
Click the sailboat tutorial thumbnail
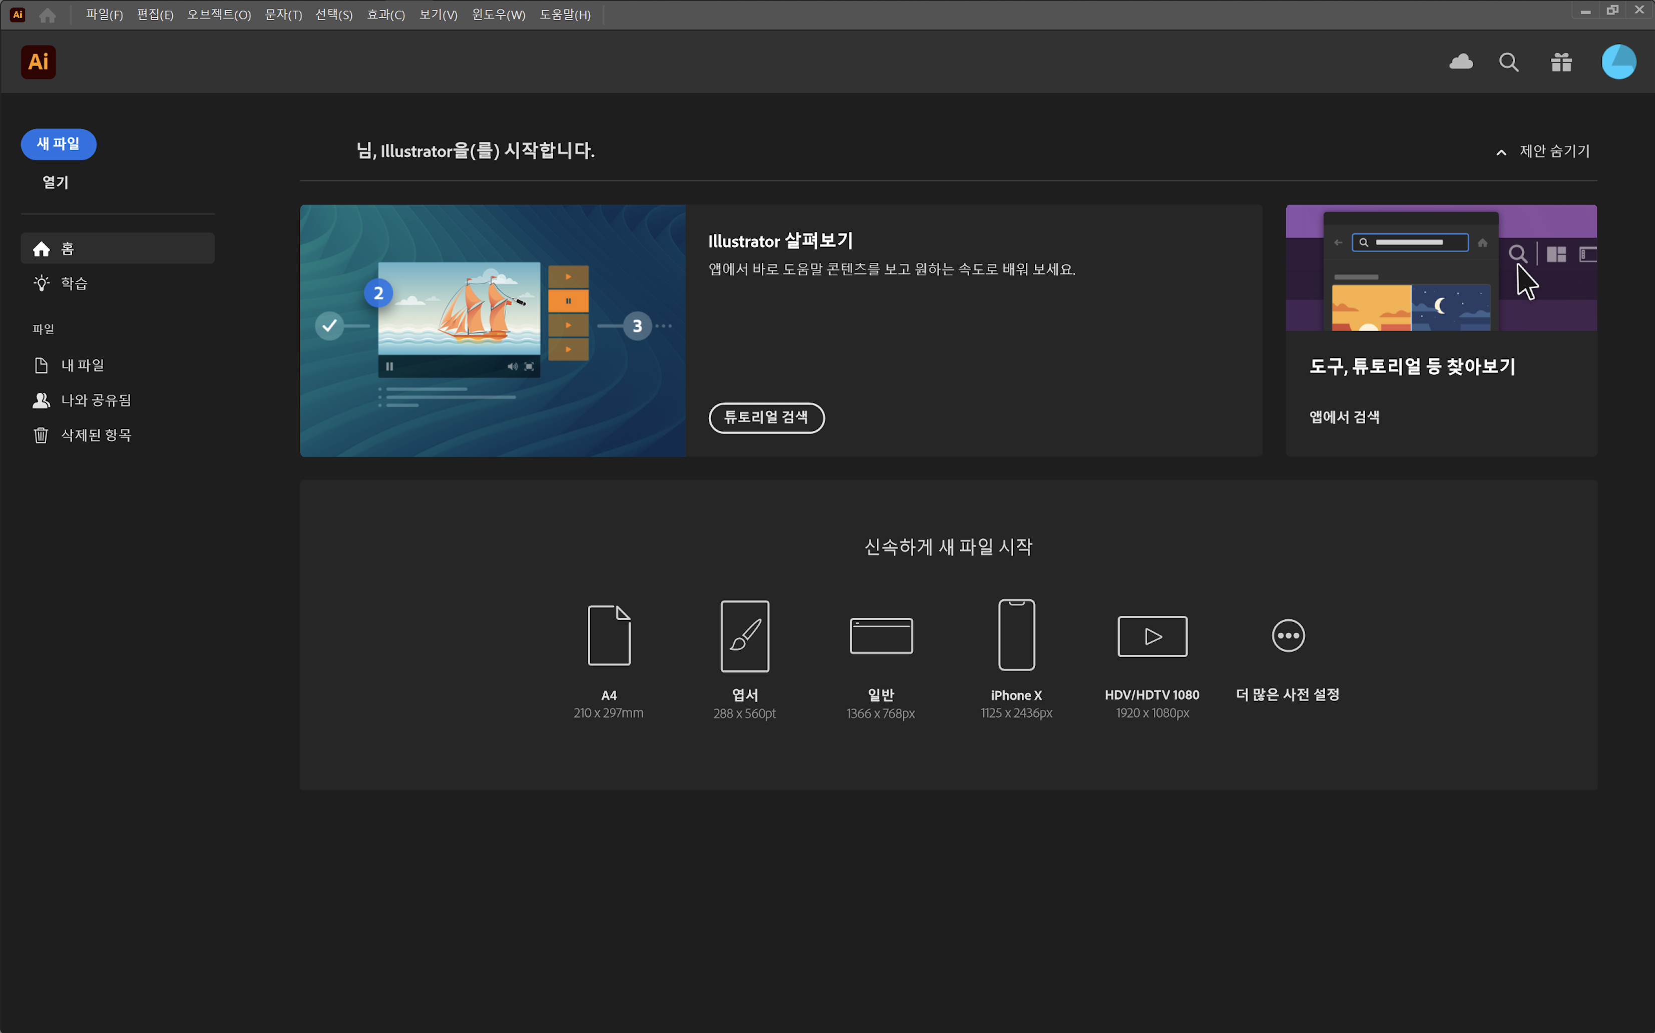493,331
